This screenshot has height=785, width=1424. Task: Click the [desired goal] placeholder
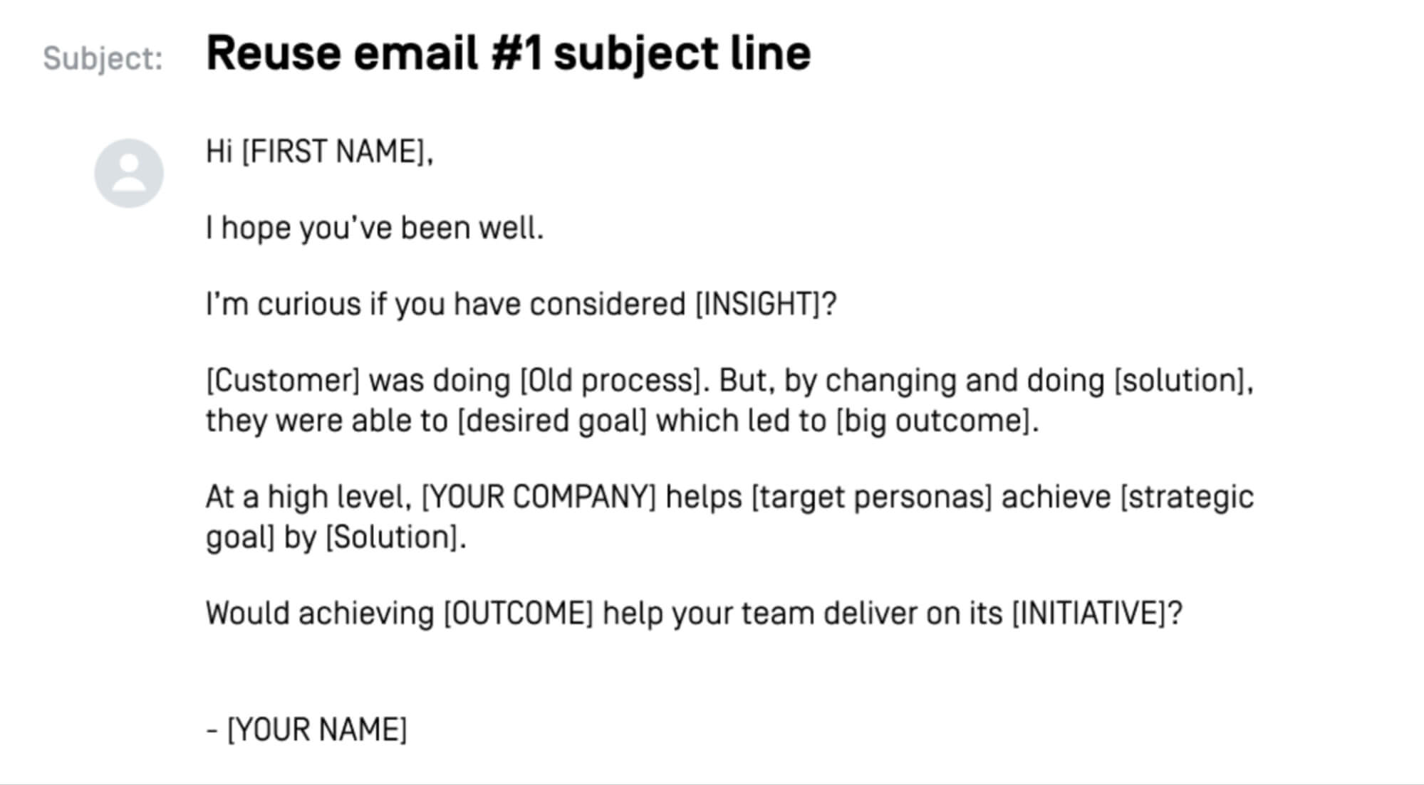(552, 421)
